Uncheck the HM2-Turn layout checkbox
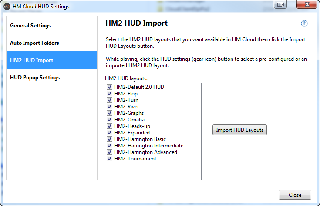320x206 pixels. pyautogui.click(x=109, y=100)
